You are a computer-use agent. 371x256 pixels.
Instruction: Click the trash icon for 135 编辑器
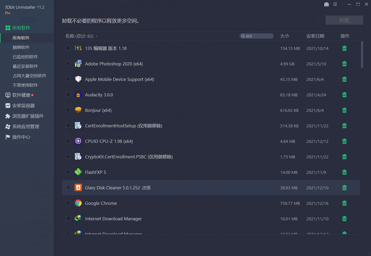coord(344,48)
